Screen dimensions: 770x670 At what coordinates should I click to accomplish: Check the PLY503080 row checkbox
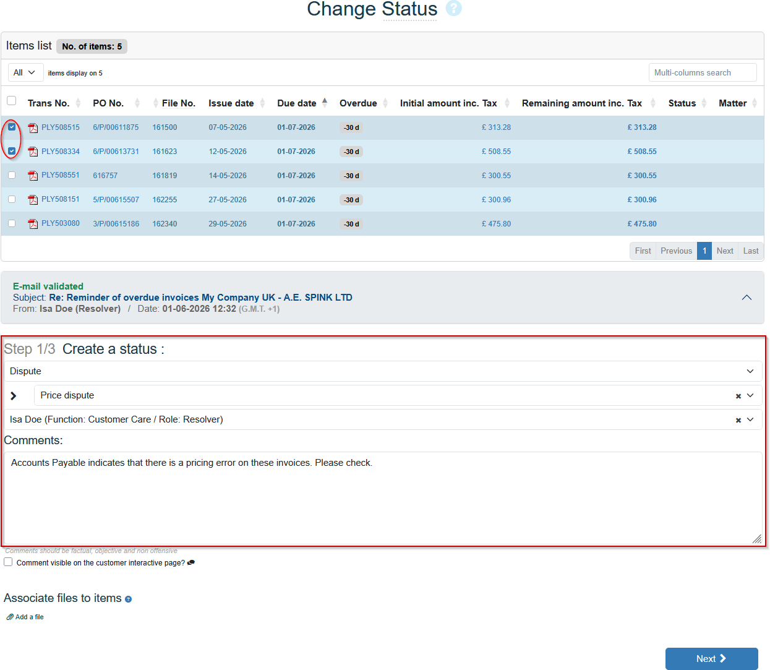12,223
